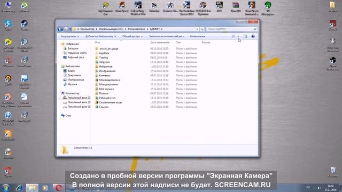Screen dimensions: 342x192
Task: Sort by the Размер column header
Action: 206,43
